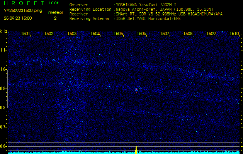The image size is (243, 154).
Task: Click the kHz axis unit label
Action: click(x=3, y=31)
